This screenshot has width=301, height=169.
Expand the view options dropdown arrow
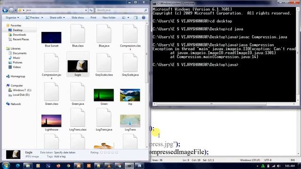tap(128, 18)
